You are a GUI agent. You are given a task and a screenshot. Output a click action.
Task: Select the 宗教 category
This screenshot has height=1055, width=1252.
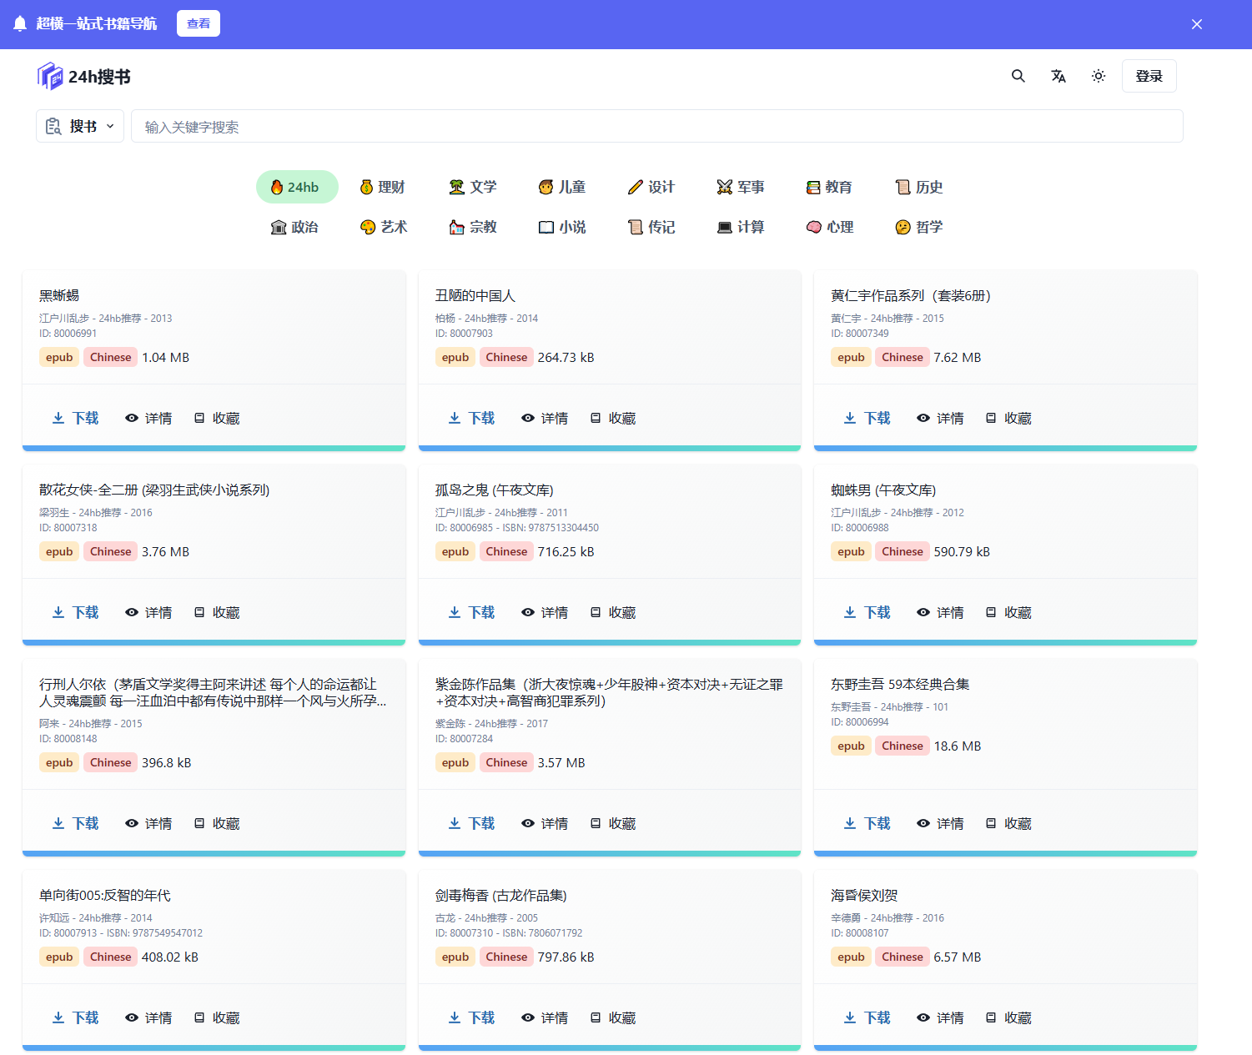point(473,227)
